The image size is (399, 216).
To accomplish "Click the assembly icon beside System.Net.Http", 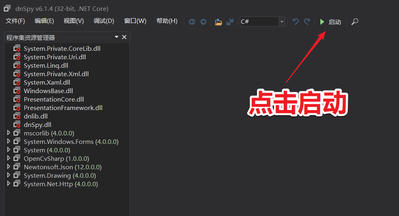I will click(17, 183).
